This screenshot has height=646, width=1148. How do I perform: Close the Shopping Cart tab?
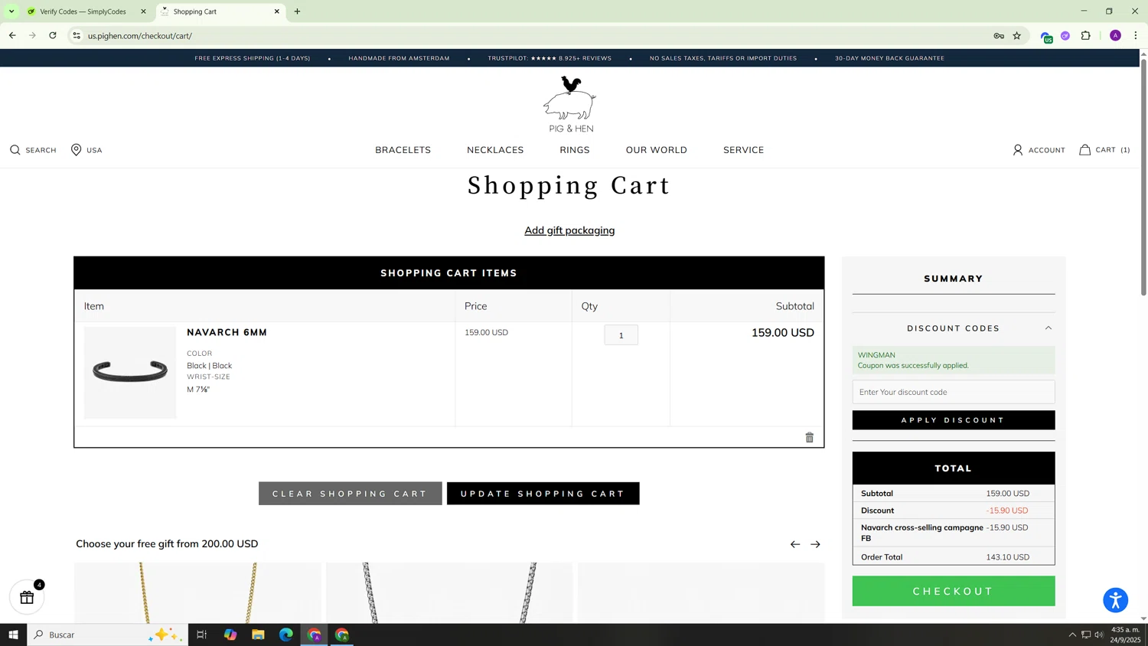pyautogui.click(x=277, y=11)
